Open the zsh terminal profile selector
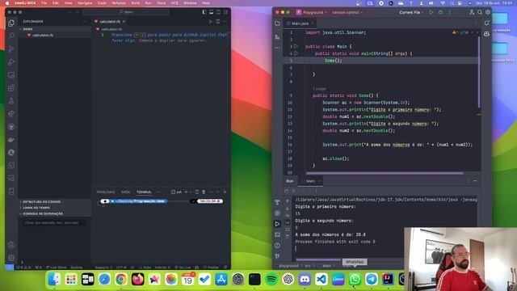Screen dimensions: 517x291 pos(176,192)
